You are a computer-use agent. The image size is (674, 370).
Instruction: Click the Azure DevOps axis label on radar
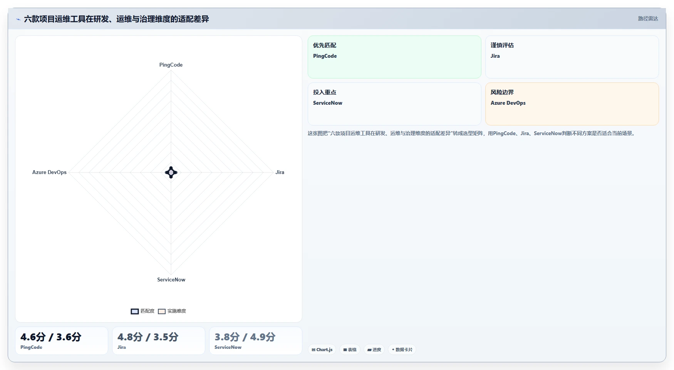[x=49, y=172]
